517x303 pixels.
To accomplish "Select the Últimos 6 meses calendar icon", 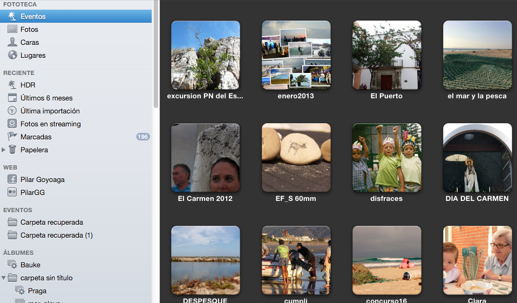I will [12, 97].
